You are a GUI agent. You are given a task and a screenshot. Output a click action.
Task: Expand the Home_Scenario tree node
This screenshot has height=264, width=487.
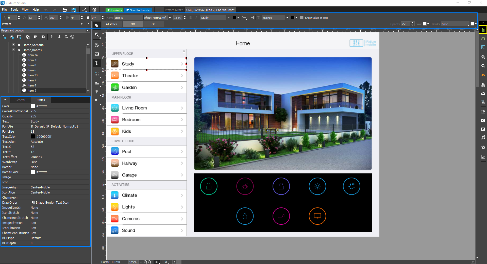coord(14,45)
